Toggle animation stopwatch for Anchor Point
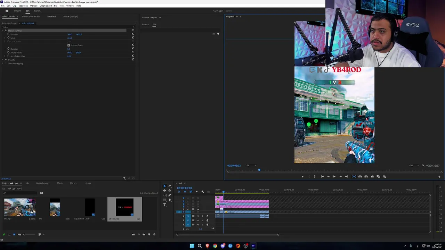445x250 pixels. pyautogui.click(x=8, y=52)
